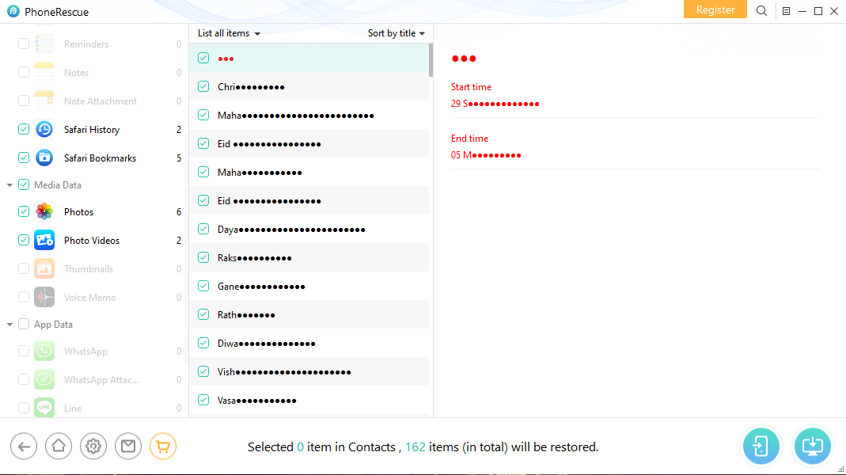The image size is (846, 475).
Task: Open the List all items dropdown
Action: tap(229, 33)
